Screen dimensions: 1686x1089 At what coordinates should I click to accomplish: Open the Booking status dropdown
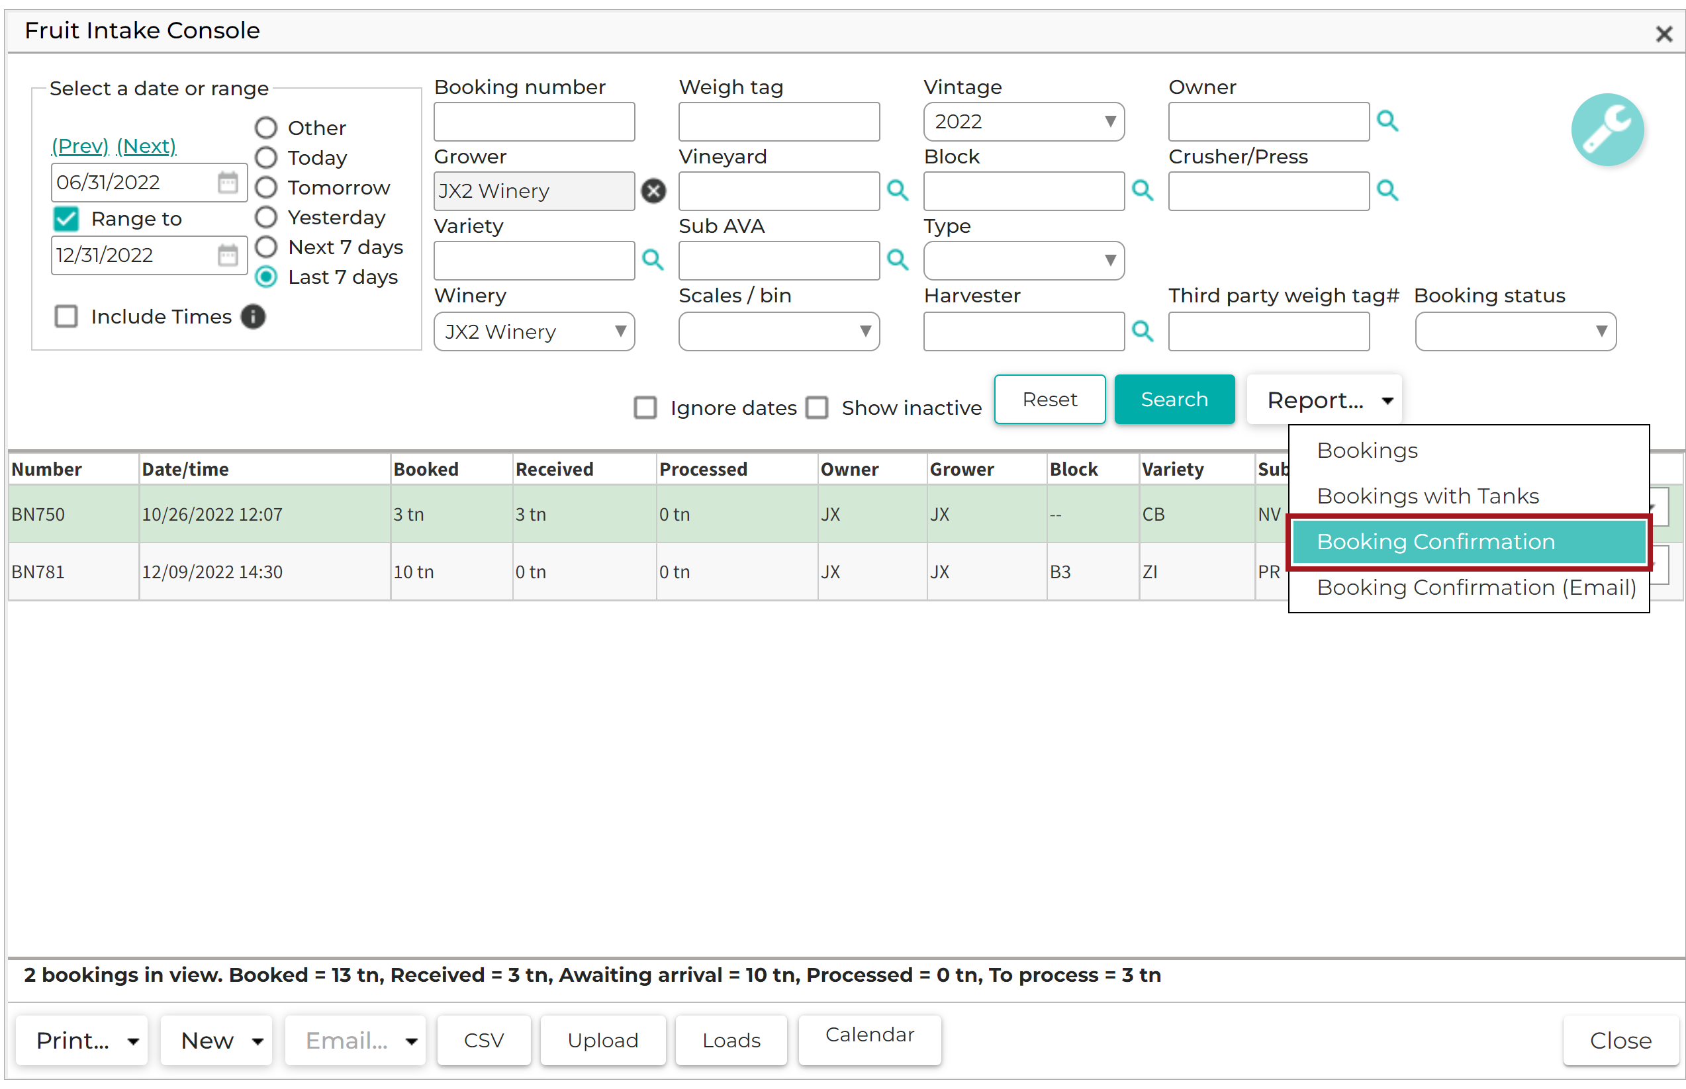[x=1514, y=331]
